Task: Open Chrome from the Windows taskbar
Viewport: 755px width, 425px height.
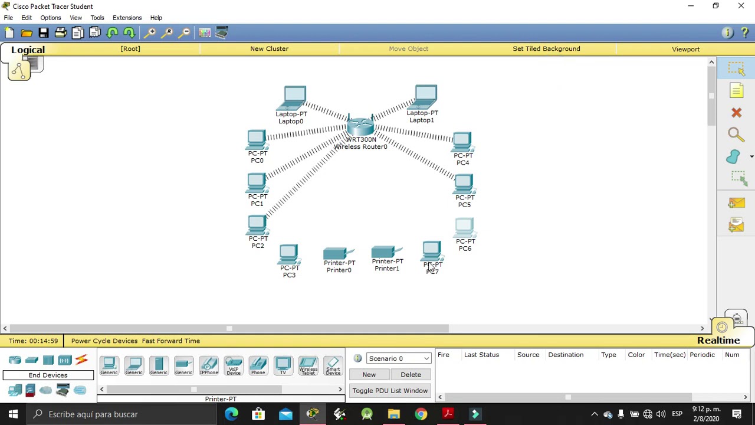Action: pos(421,414)
